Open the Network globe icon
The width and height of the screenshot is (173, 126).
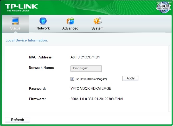[x=43, y=21]
